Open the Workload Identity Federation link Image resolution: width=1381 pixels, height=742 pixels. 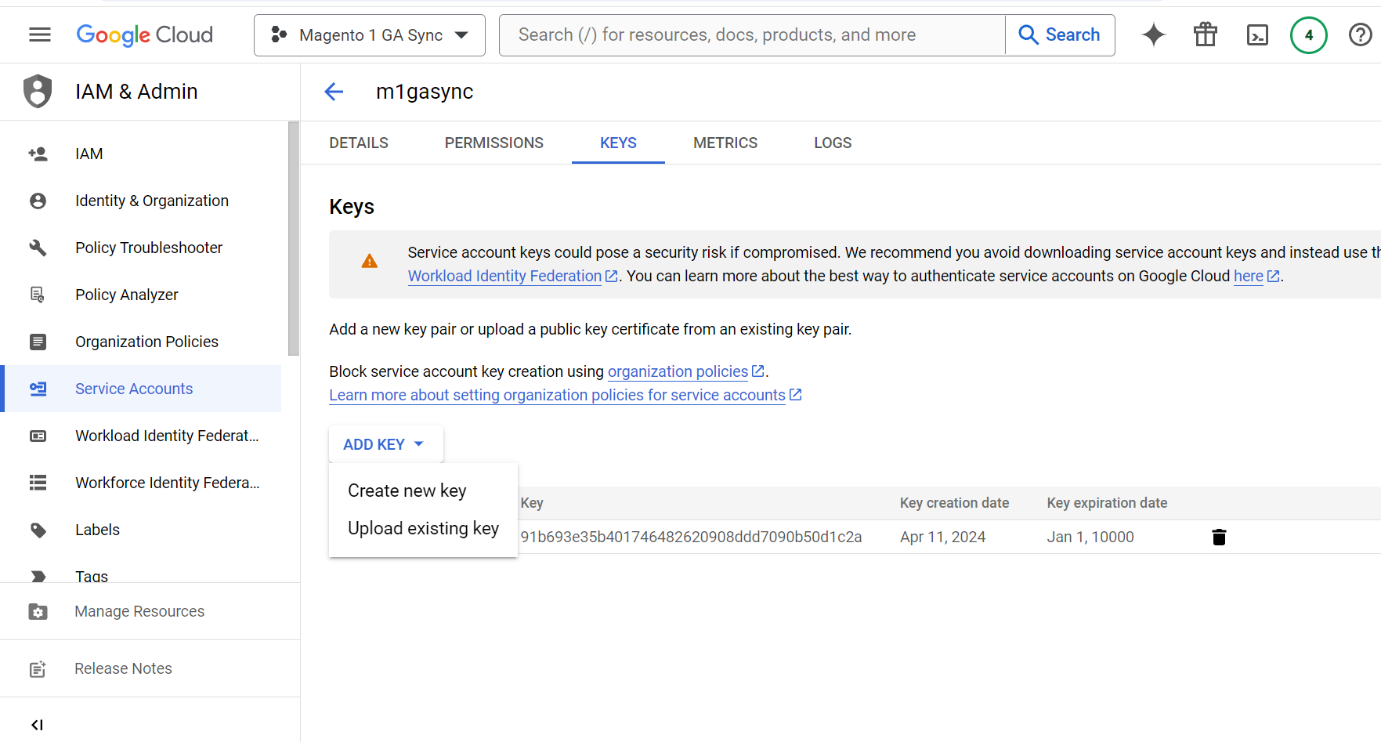(504, 276)
